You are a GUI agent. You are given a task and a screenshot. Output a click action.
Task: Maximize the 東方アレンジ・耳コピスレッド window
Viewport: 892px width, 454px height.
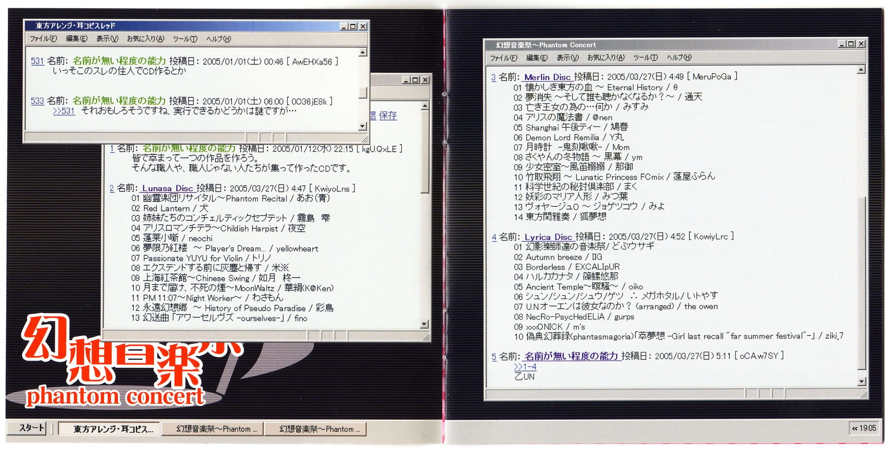(353, 27)
